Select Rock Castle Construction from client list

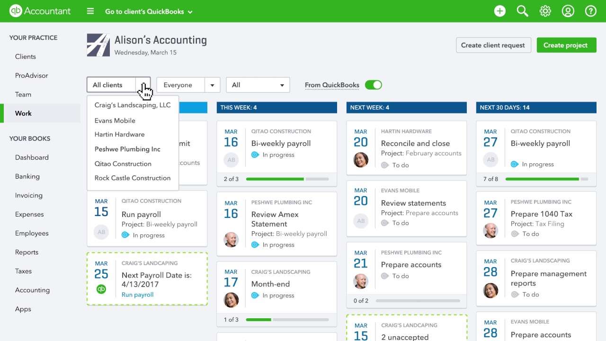pyautogui.click(x=133, y=178)
